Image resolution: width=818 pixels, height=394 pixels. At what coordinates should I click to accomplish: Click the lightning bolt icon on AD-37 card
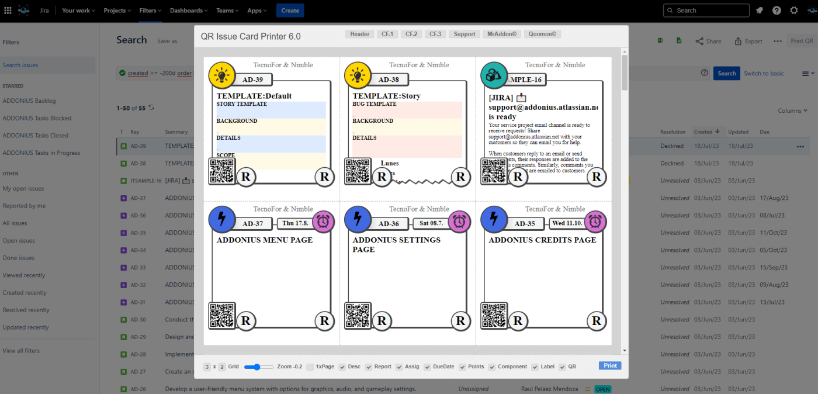pos(221,219)
